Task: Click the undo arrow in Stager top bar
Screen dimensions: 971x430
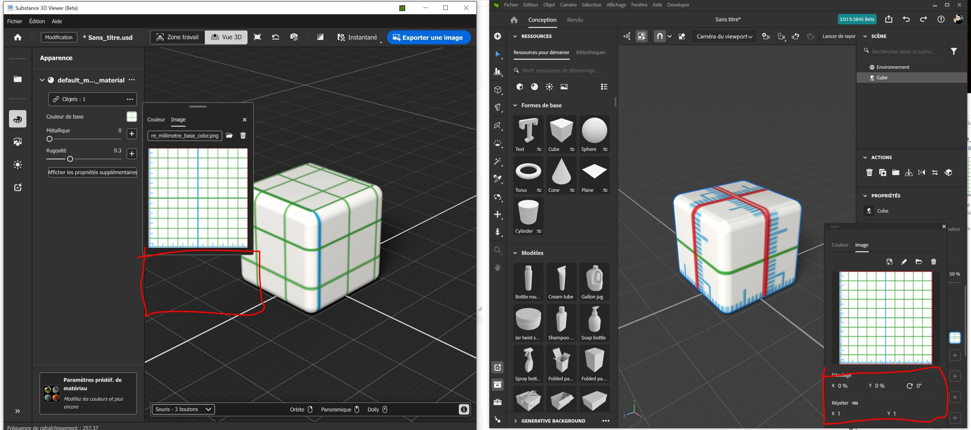Action: pyautogui.click(x=906, y=19)
